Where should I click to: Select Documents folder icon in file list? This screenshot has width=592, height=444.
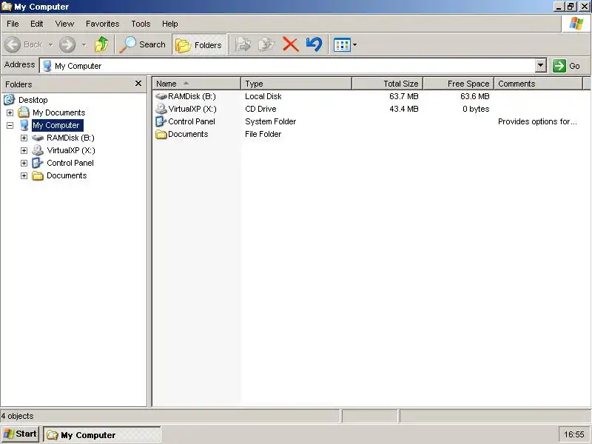click(161, 134)
